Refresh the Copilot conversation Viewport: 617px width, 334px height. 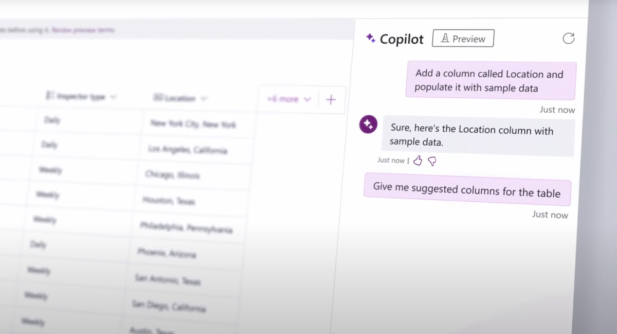click(568, 38)
